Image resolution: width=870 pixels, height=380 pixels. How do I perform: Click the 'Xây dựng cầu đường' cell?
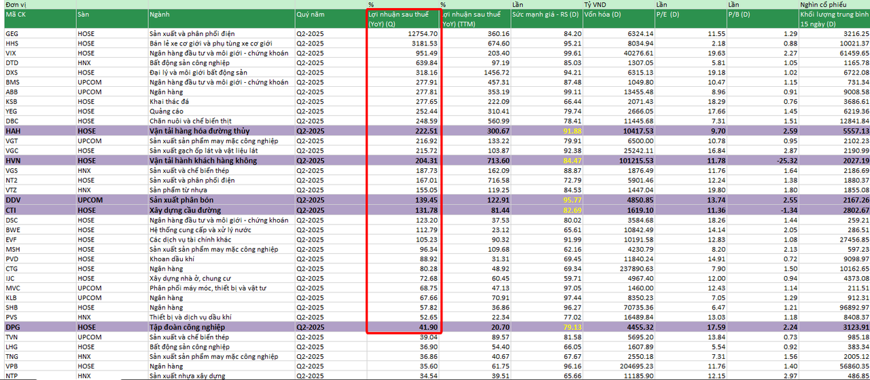click(x=183, y=210)
